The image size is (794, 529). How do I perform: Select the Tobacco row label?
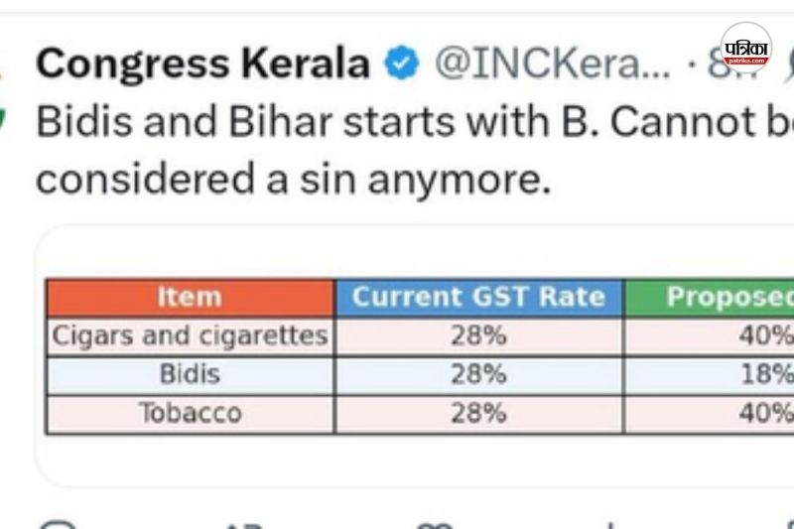coord(190,413)
